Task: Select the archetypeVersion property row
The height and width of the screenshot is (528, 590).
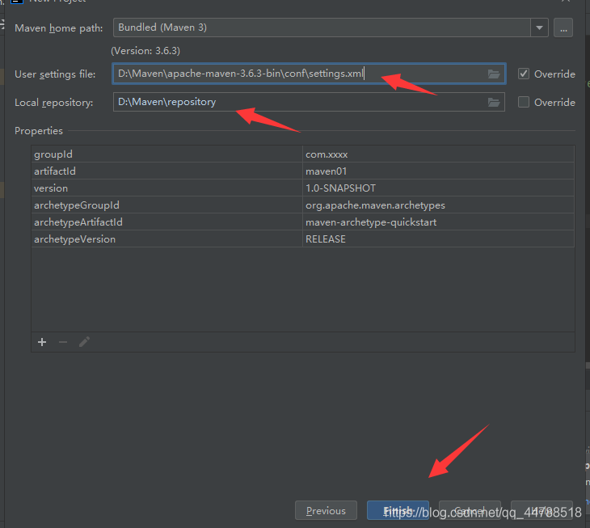Action: (x=303, y=239)
